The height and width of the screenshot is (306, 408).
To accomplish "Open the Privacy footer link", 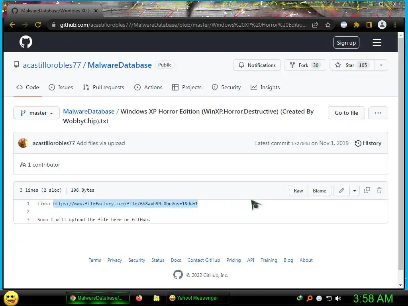I will tap(115, 260).
